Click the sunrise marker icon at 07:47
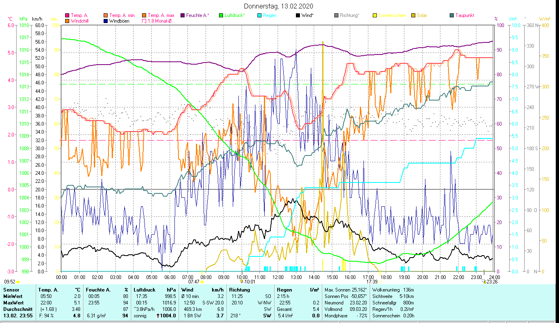The width and height of the screenshot is (559, 323). (x=202, y=282)
